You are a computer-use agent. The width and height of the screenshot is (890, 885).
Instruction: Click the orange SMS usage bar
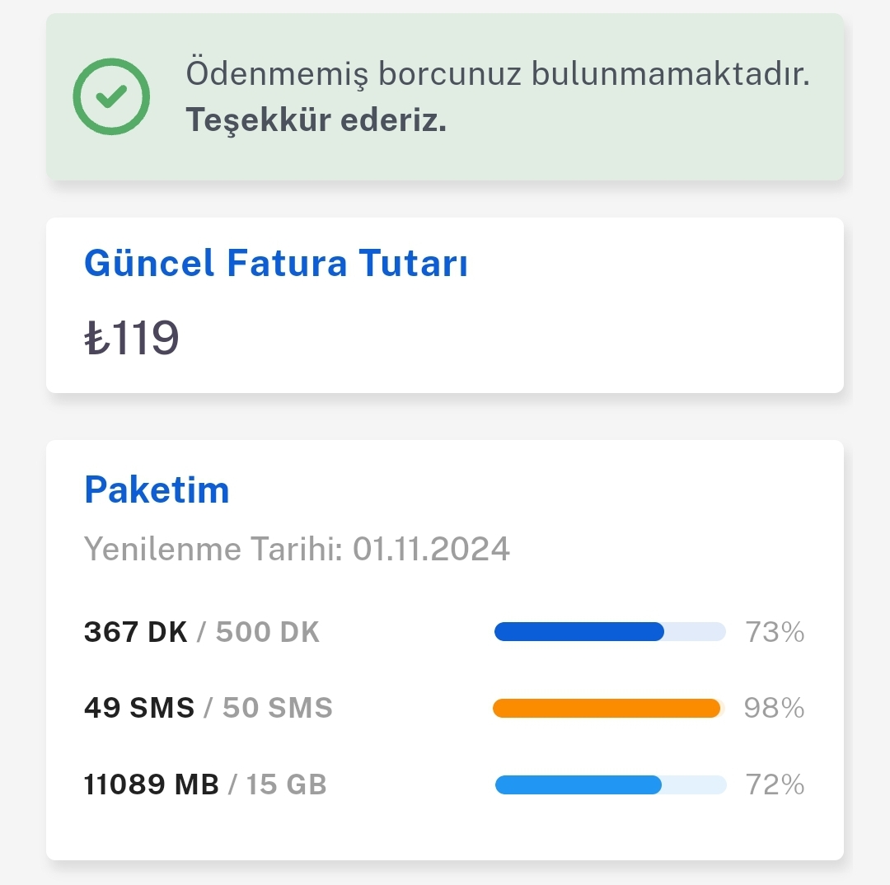pos(607,709)
